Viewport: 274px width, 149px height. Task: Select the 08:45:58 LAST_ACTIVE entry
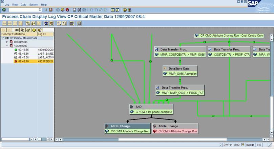[x=27, y=57]
